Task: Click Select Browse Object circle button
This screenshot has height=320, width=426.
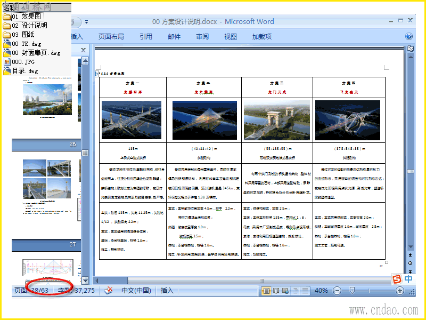Action: click(410, 263)
